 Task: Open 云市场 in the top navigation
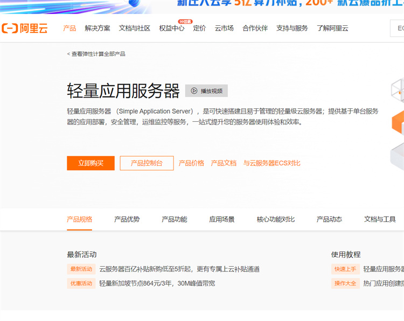point(224,29)
